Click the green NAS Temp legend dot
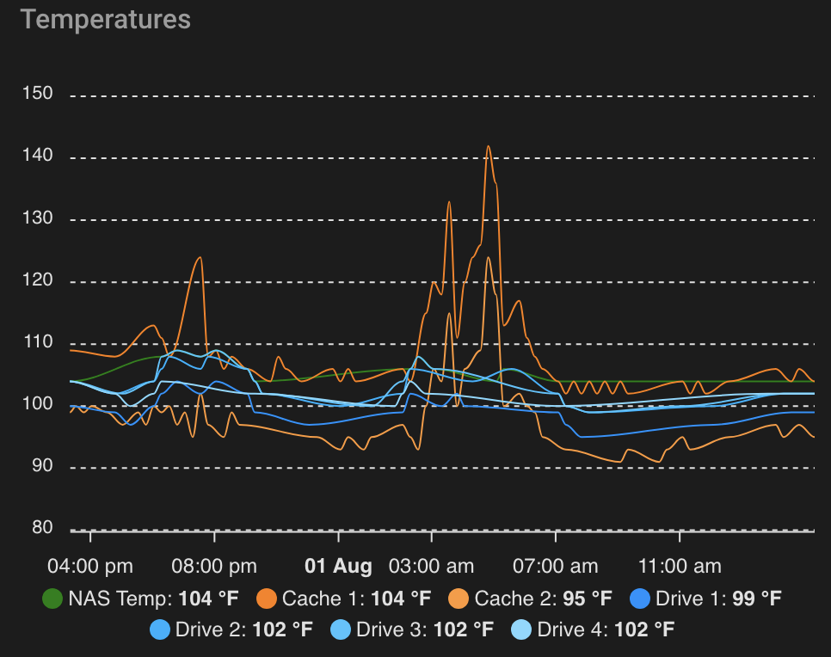The image size is (831, 657). click(53, 599)
